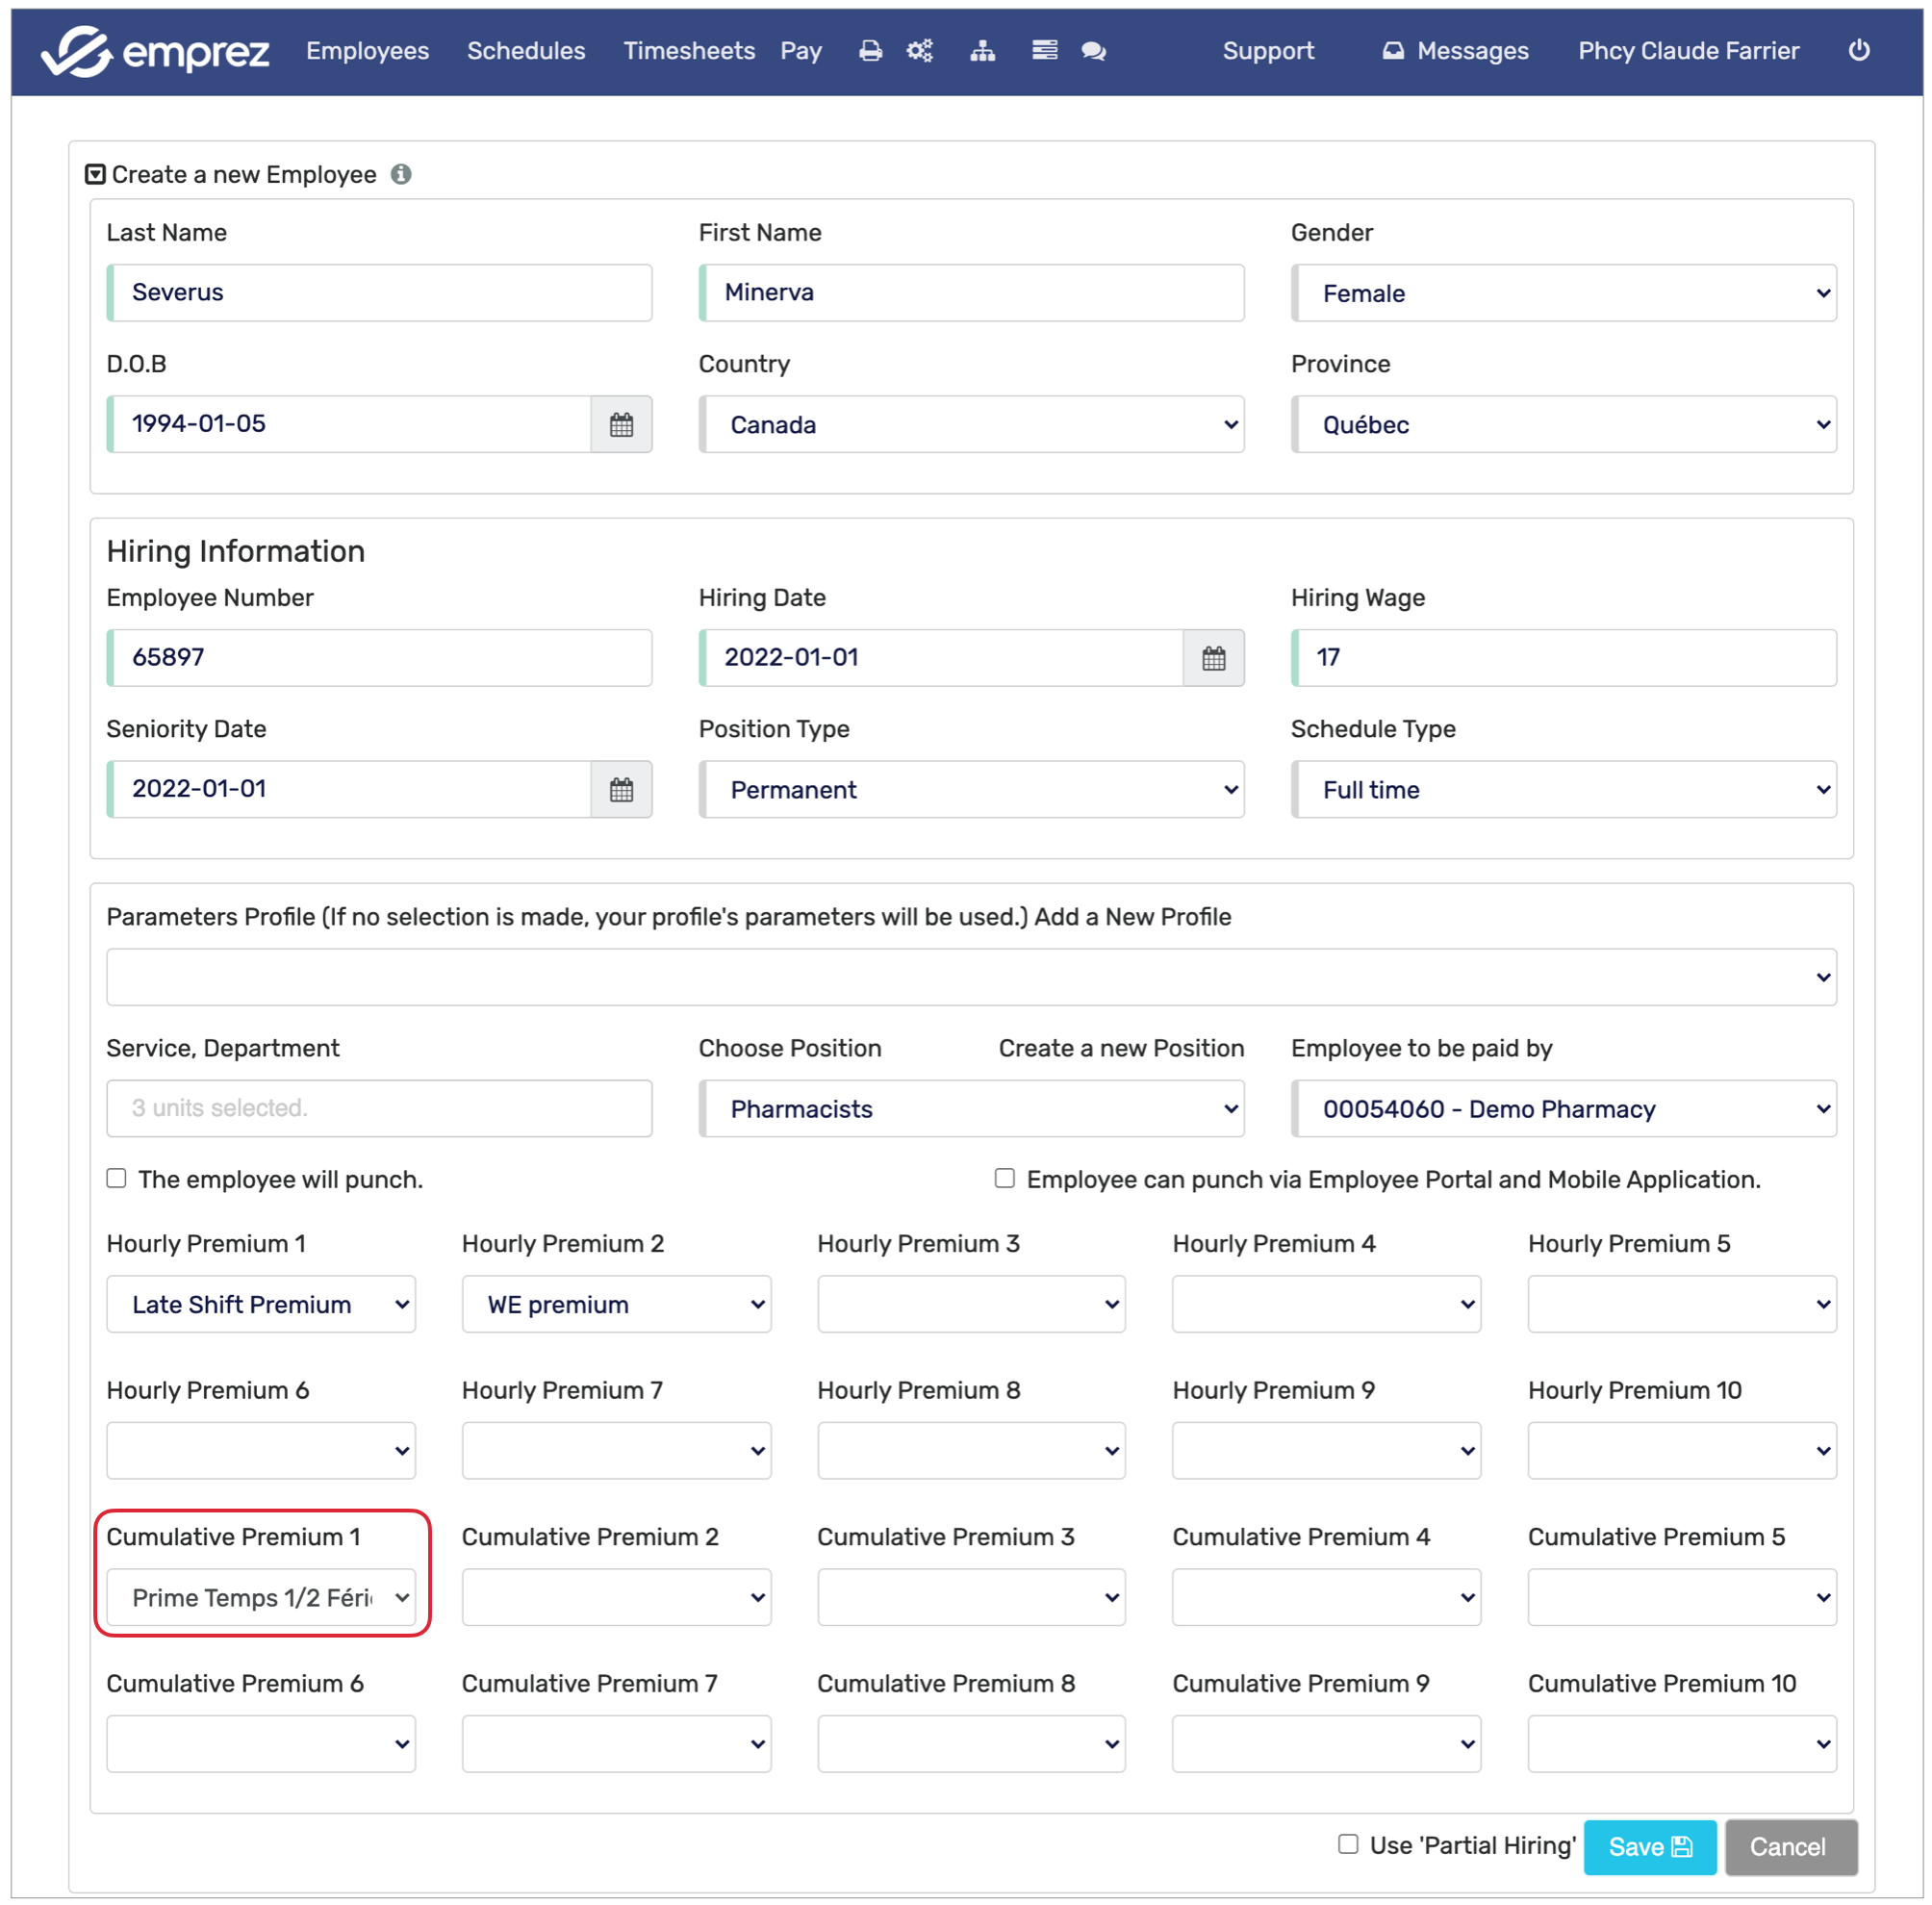Click the Save button

click(x=1649, y=1846)
